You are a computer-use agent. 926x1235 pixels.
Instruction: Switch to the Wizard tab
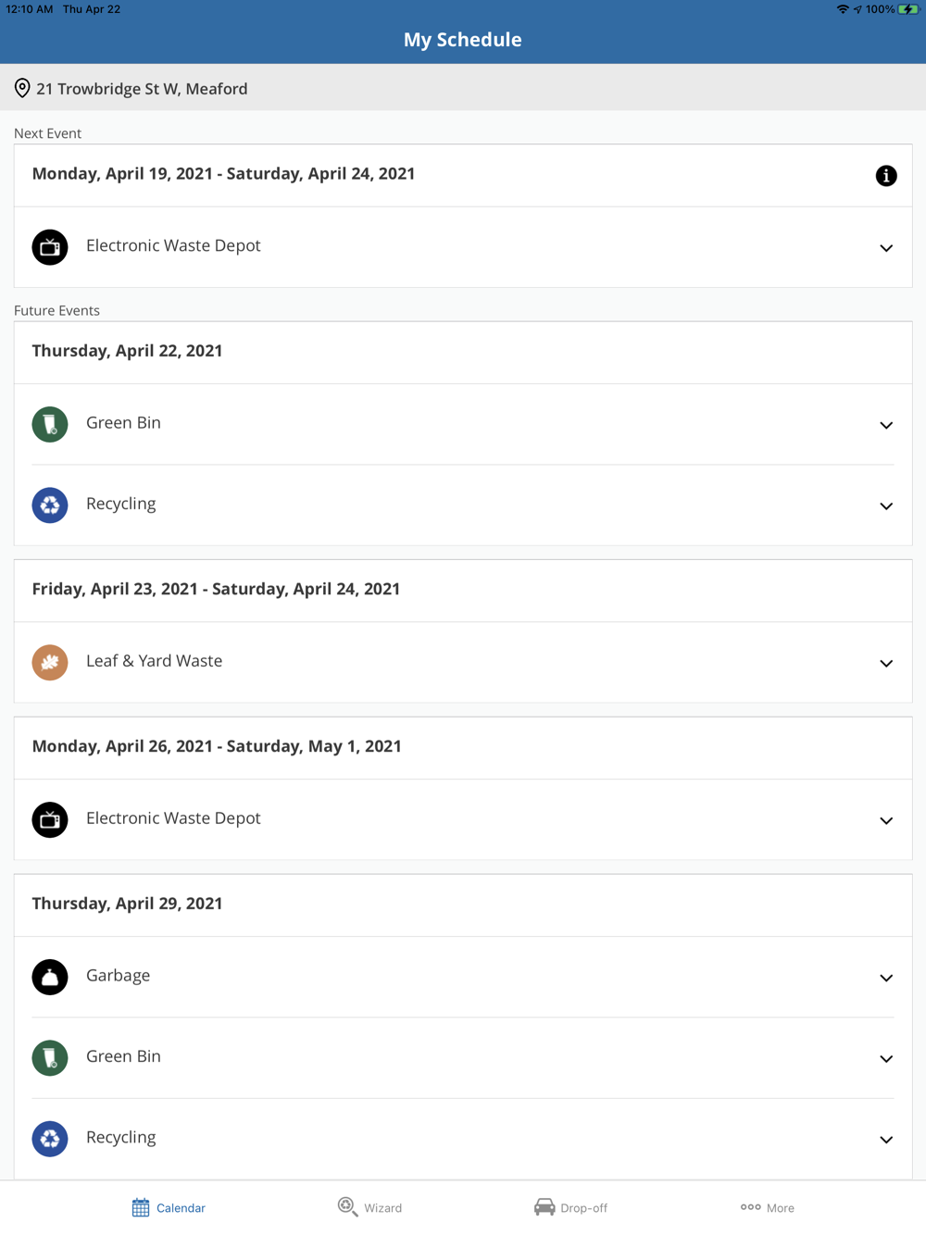(369, 1207)
